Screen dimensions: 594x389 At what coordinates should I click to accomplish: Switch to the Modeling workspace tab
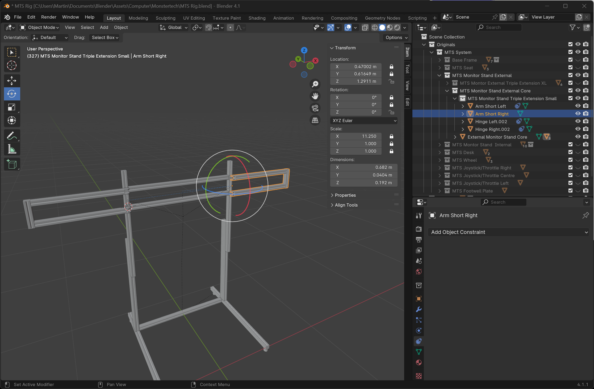click(138, 18)
